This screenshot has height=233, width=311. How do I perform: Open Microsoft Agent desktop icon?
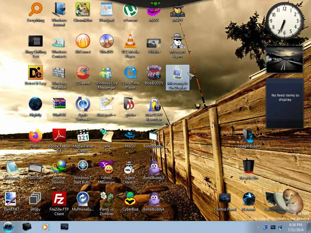click(177, 46)
